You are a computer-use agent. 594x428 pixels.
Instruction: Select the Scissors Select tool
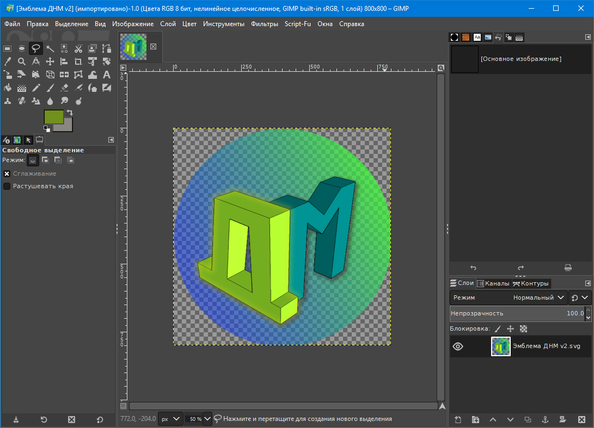point(78,48)
